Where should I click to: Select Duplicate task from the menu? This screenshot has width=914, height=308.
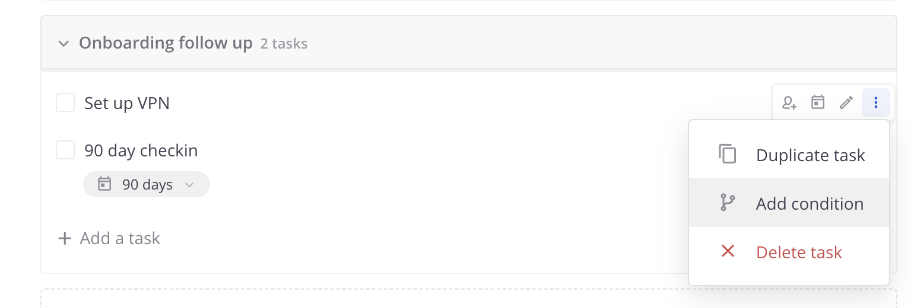[810, 155]
